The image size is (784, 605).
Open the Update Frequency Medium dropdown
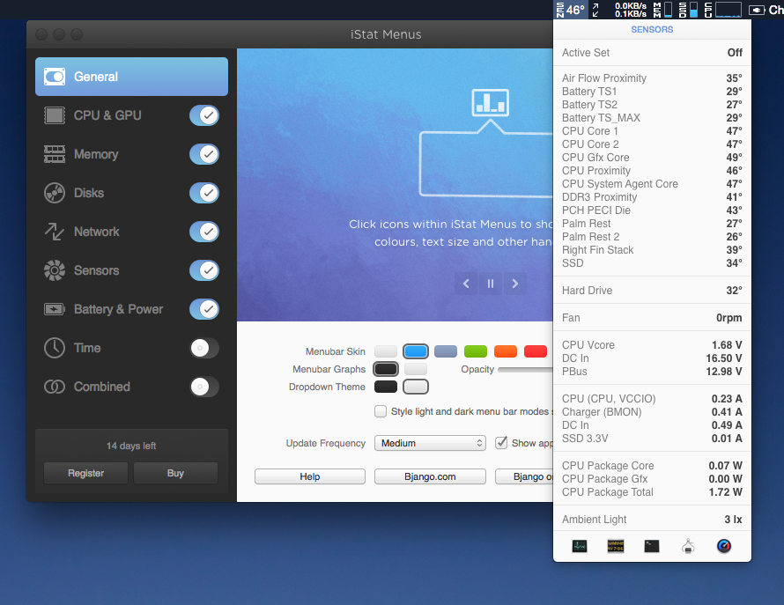pyautogui.click(x=430, y=443)
